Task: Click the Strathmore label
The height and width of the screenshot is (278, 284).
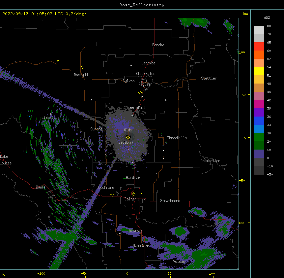Action: [170, 201]
